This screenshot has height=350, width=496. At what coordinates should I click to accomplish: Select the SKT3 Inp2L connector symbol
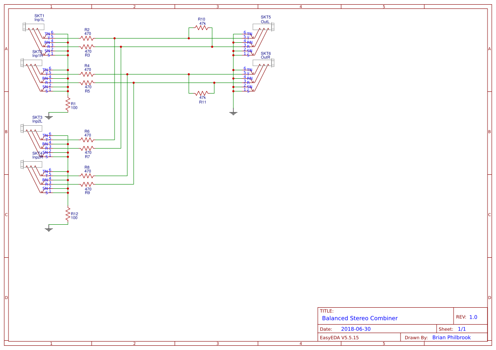32,127
